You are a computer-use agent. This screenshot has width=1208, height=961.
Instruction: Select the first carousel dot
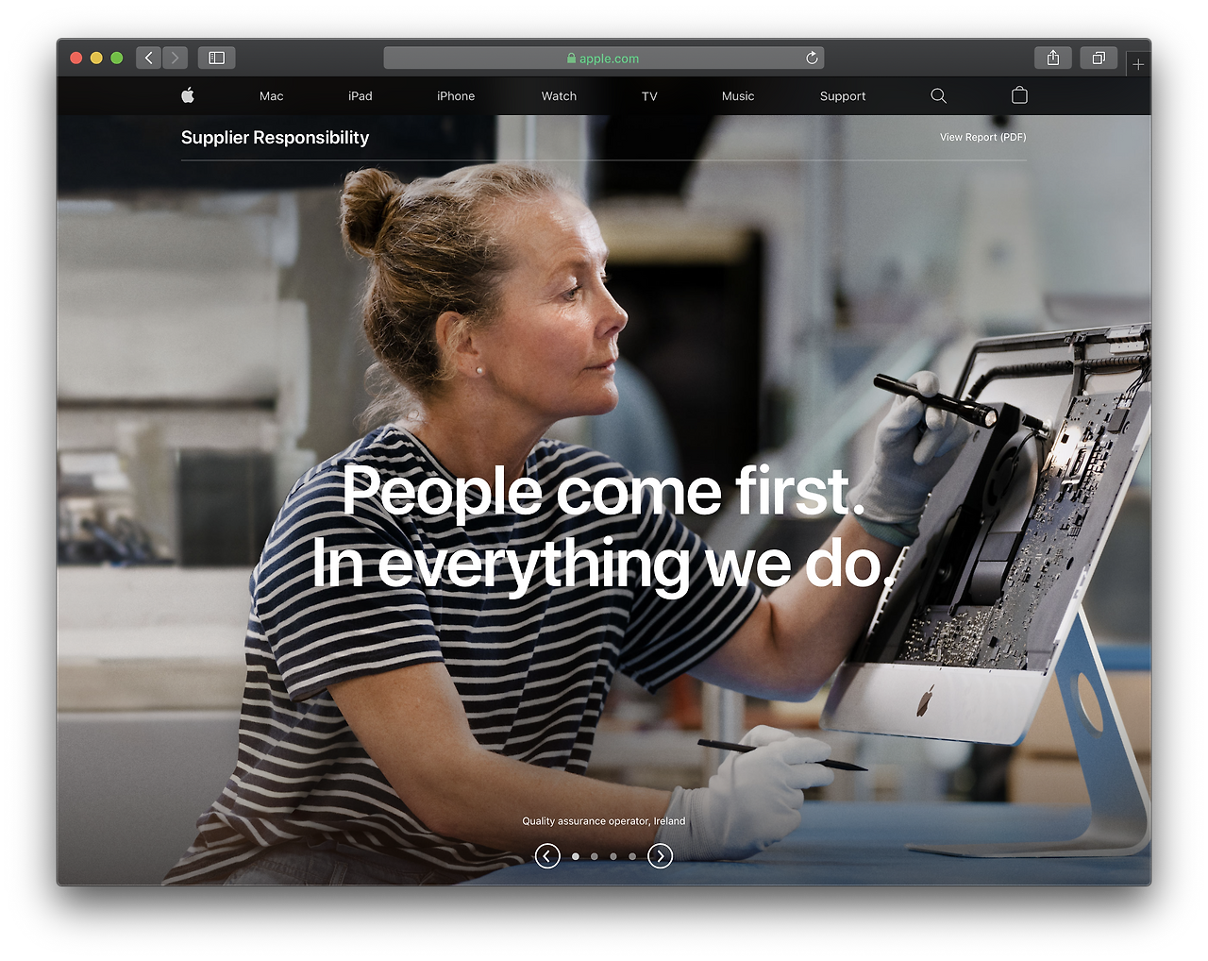pyautogui.click(x=576, y=856)
